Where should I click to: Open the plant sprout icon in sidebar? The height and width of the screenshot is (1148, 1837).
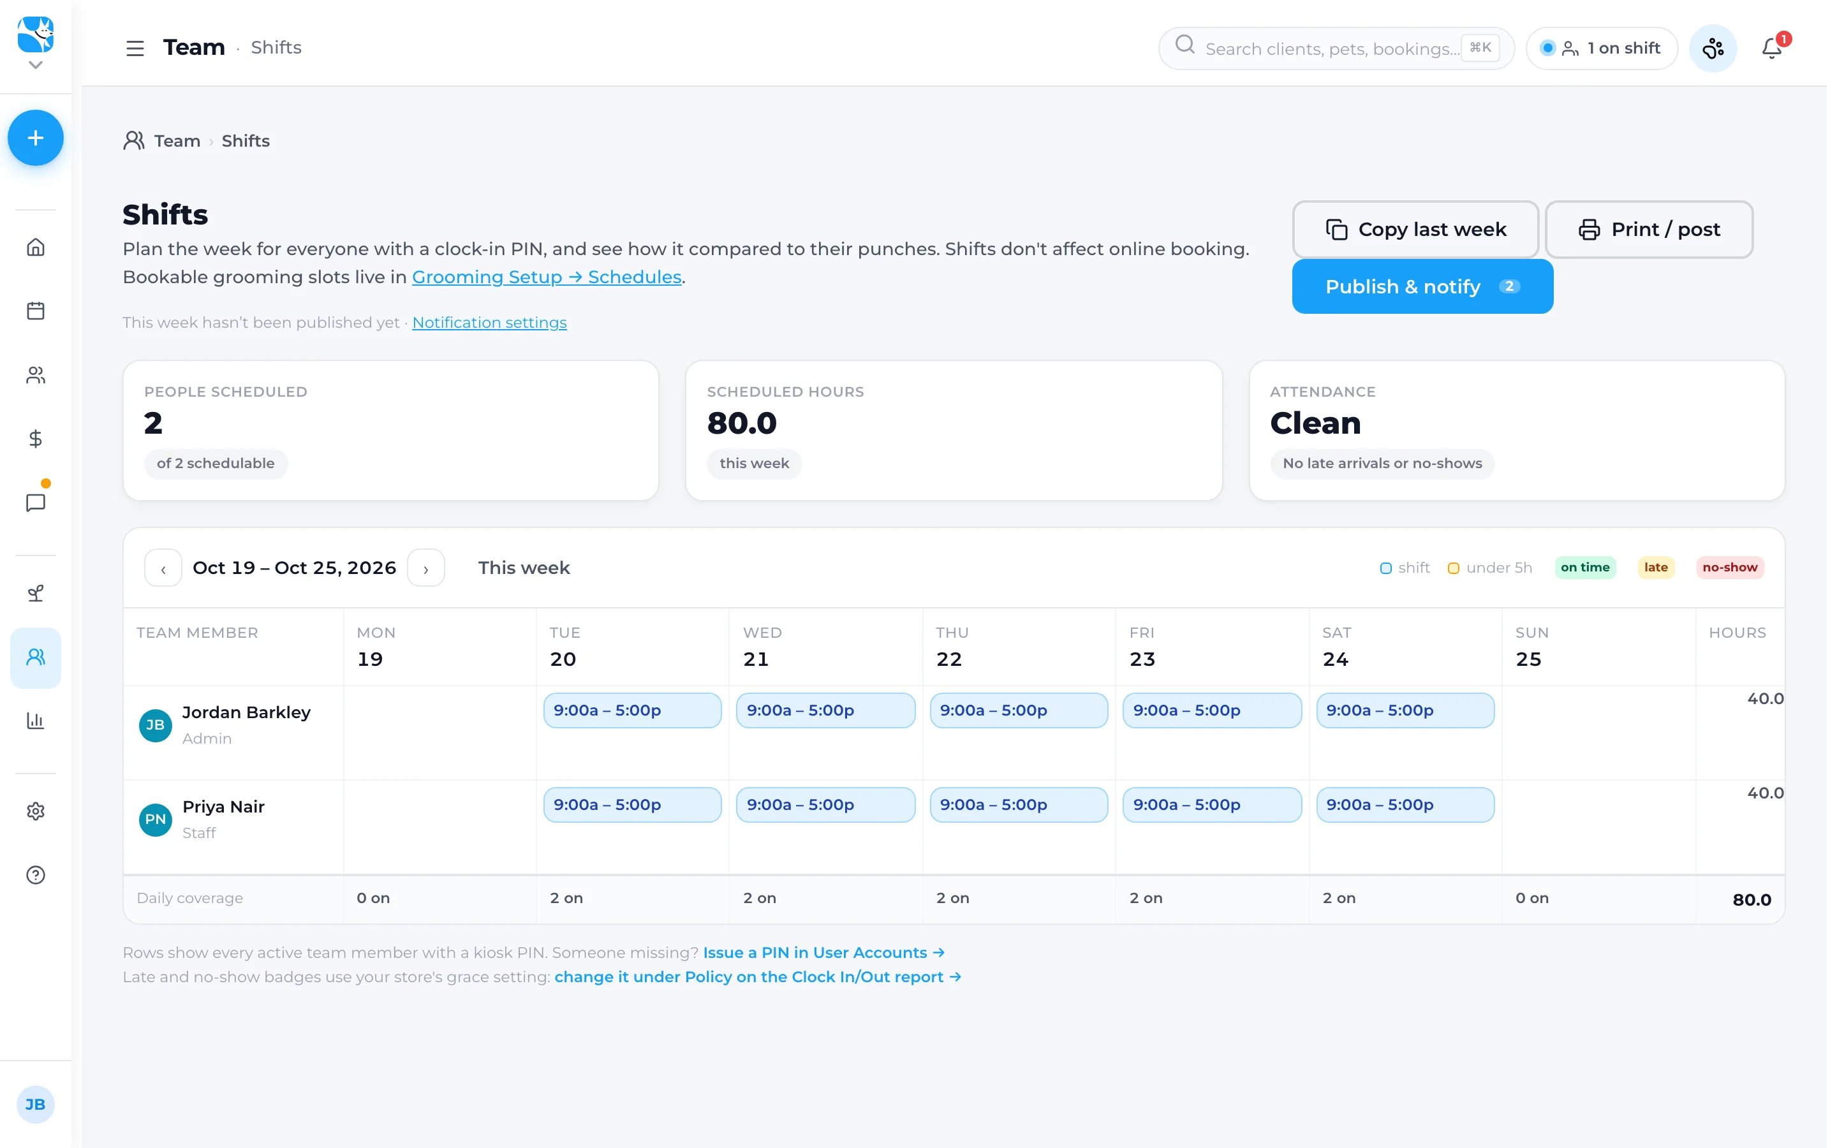35,594
